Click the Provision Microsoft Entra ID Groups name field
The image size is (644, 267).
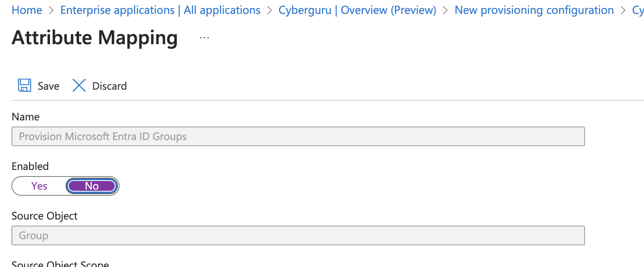click(298, 136)
